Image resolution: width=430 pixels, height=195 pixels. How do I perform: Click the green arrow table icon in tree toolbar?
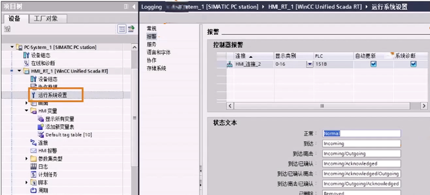coord(131,29)
